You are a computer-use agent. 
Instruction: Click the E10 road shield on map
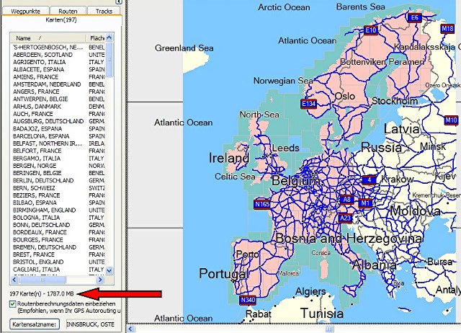pyautogui.click(x=370, y=30)
